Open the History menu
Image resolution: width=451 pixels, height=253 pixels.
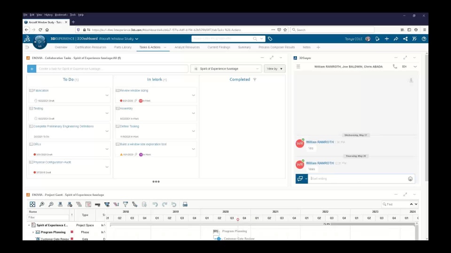[x=48, y=15]
